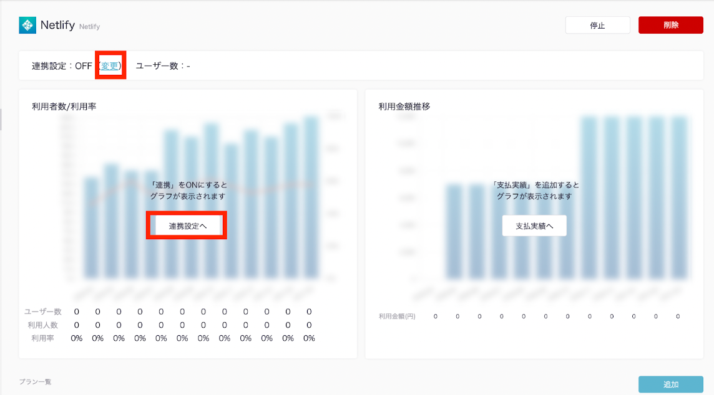
Task: Click the large Netlify title text
Action: pyautogui.click(x=57, y=26)
